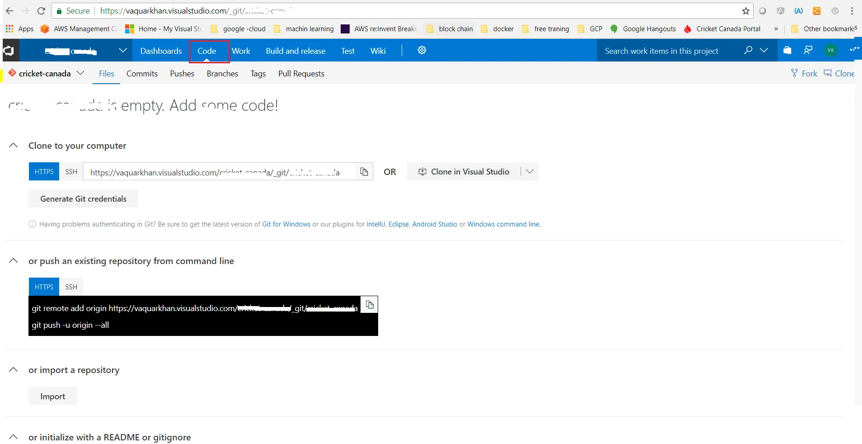Switch to the Tags tab
Screen dimensions: 862x444
tap(258, 74)
